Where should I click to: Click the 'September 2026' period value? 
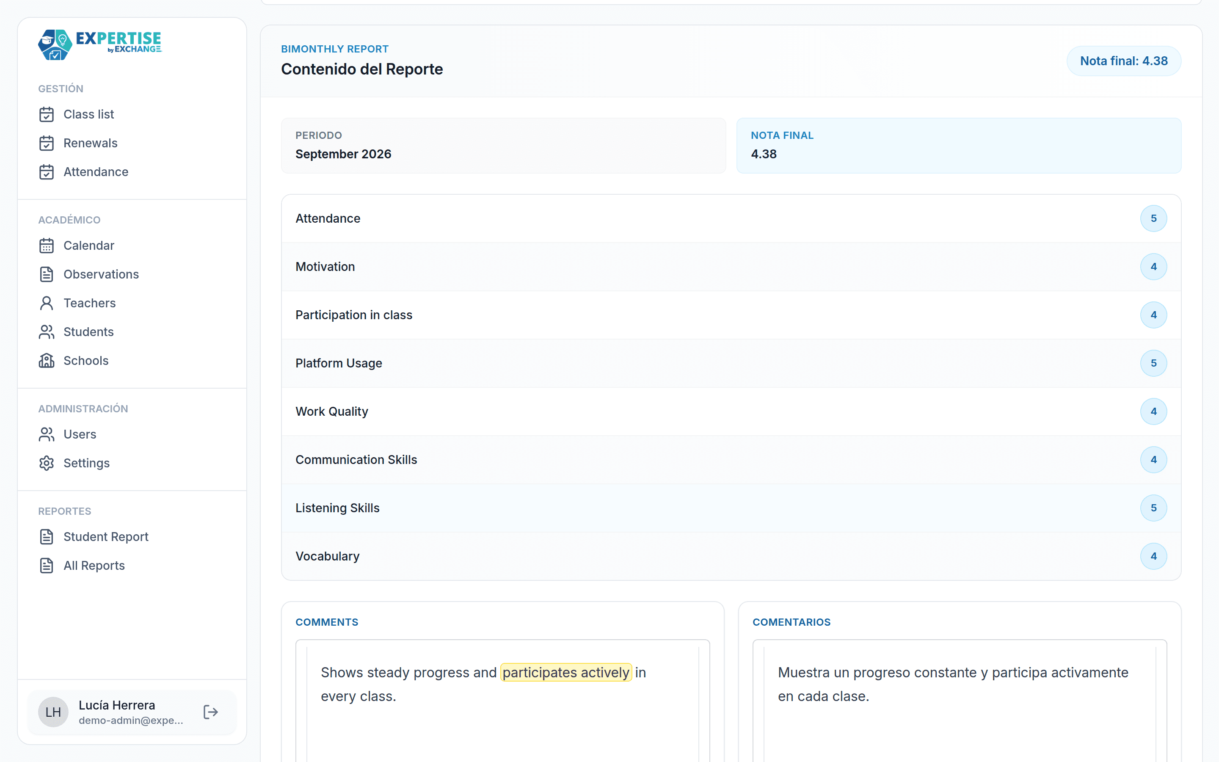(343, 154)
